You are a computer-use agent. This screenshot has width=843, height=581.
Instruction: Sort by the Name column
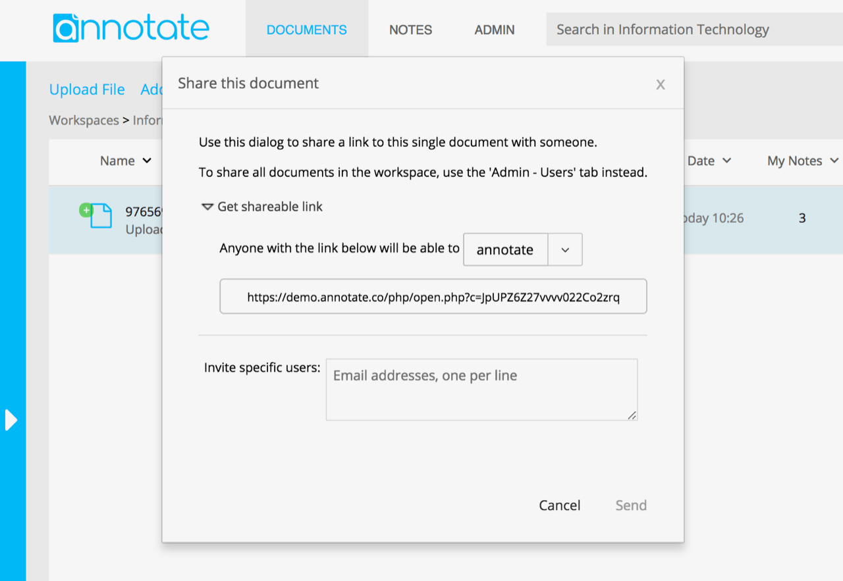tap(126, 161)
